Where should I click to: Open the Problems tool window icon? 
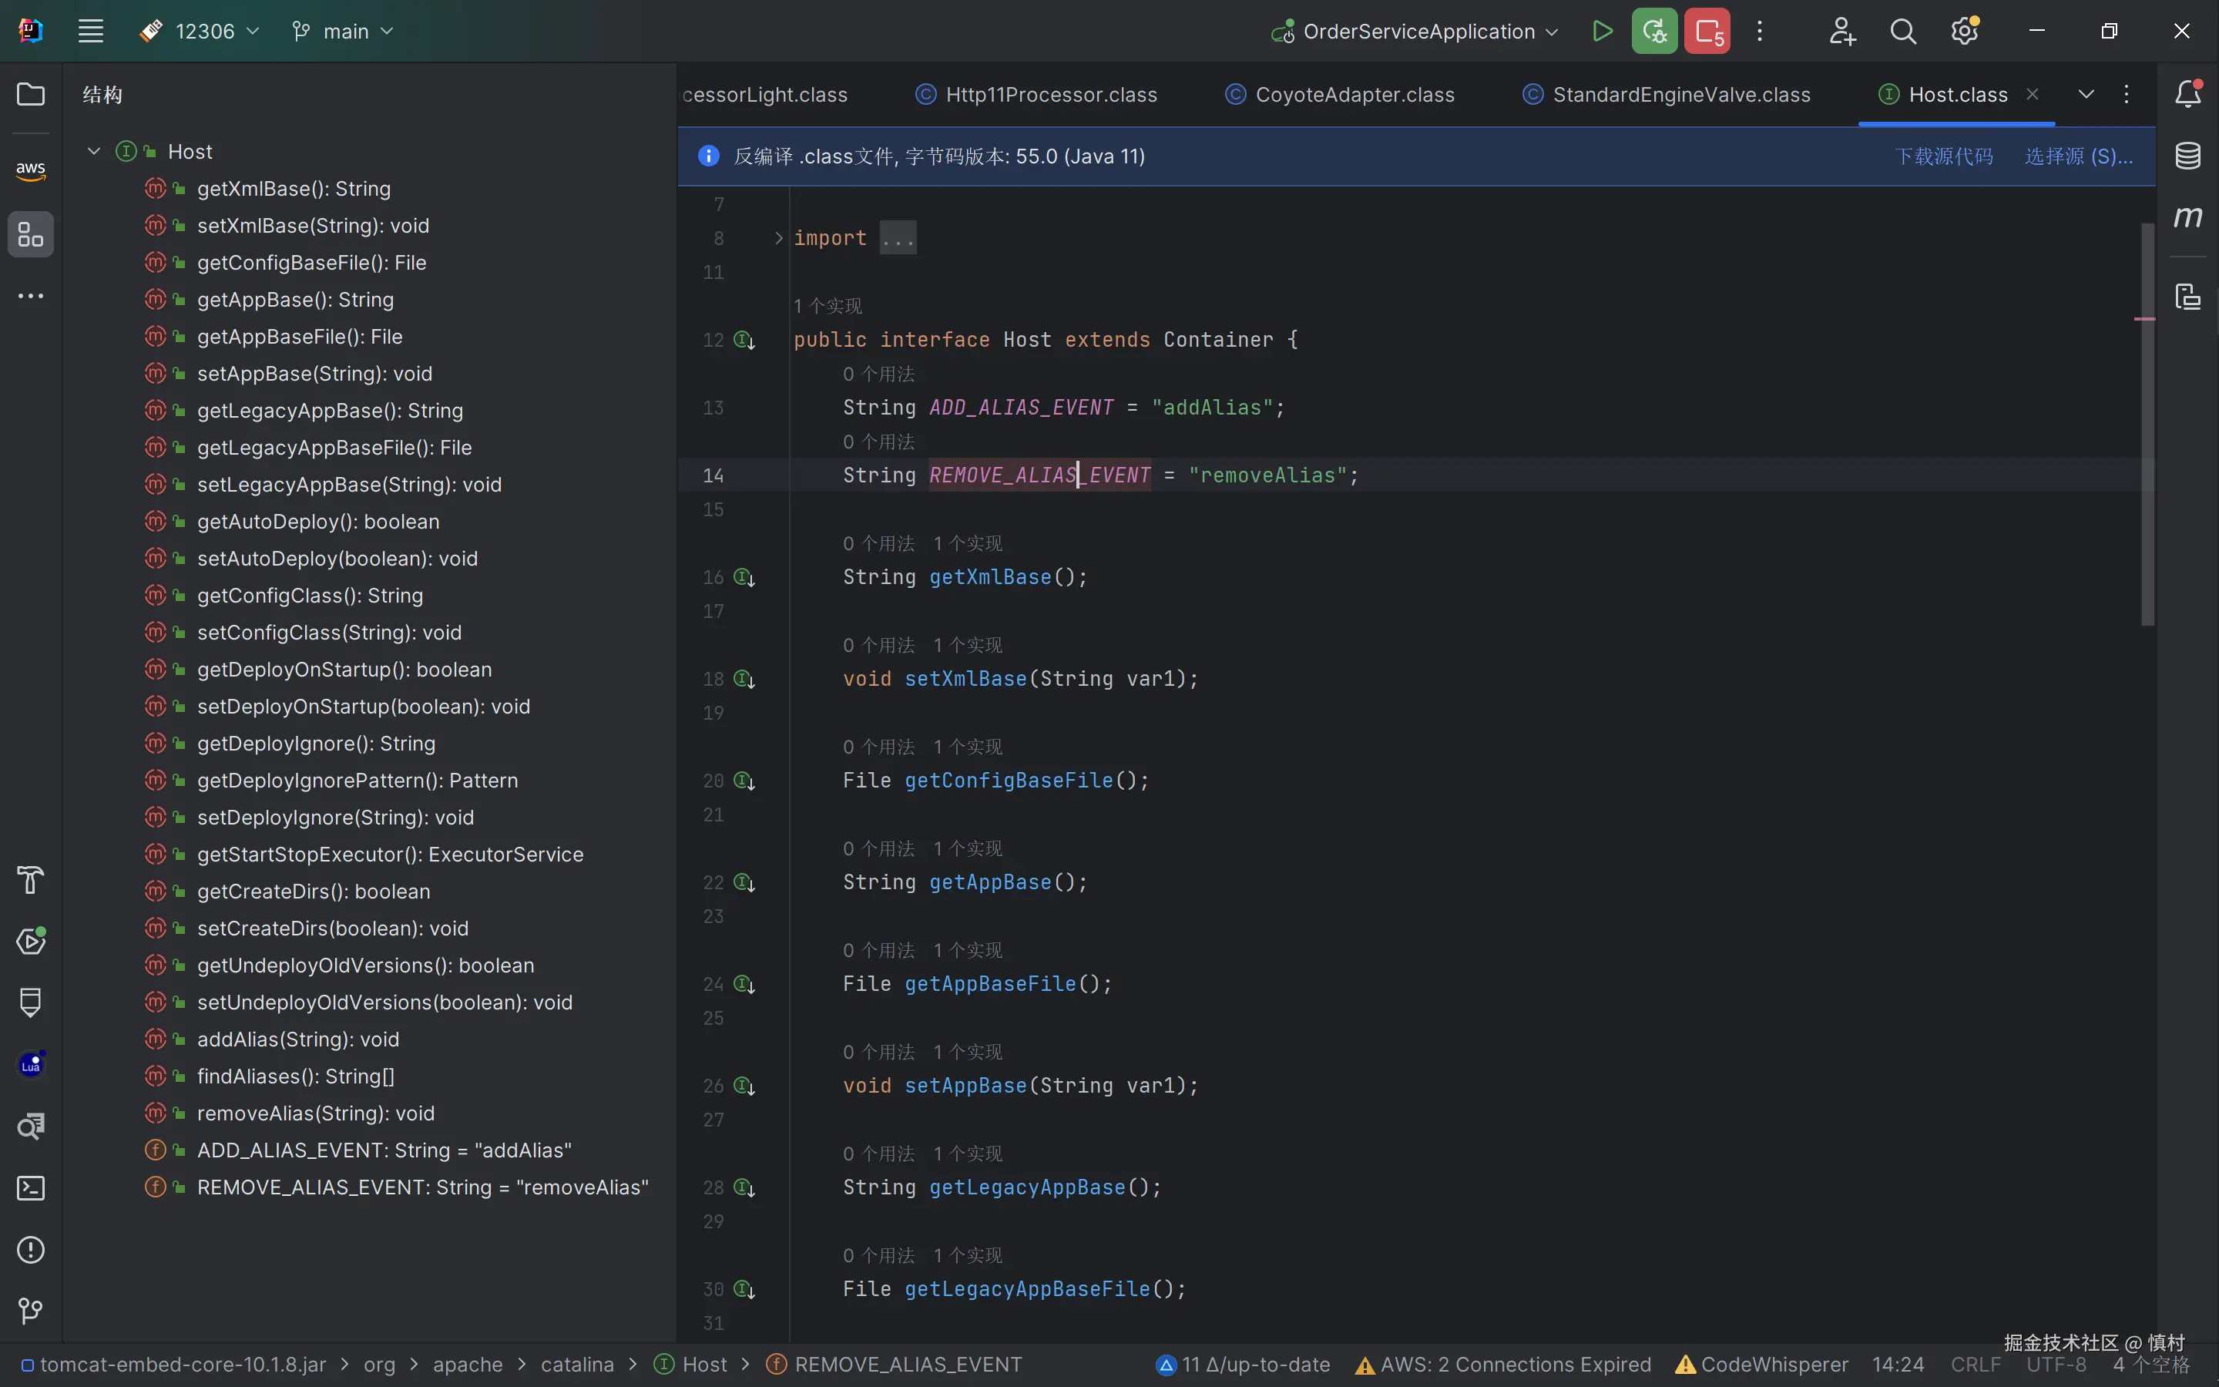30,1249
